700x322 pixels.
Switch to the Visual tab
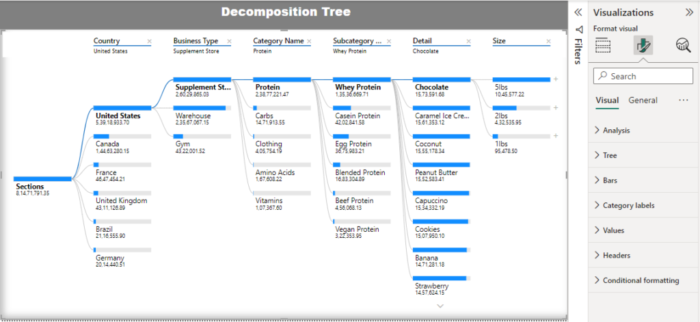(x=606, y=100)
